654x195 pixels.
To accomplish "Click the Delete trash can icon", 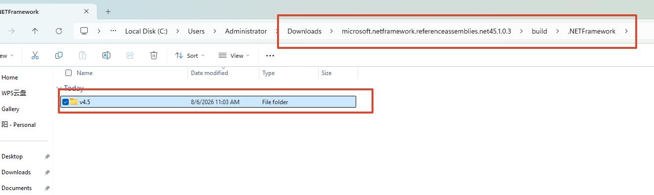I will 154,56.
